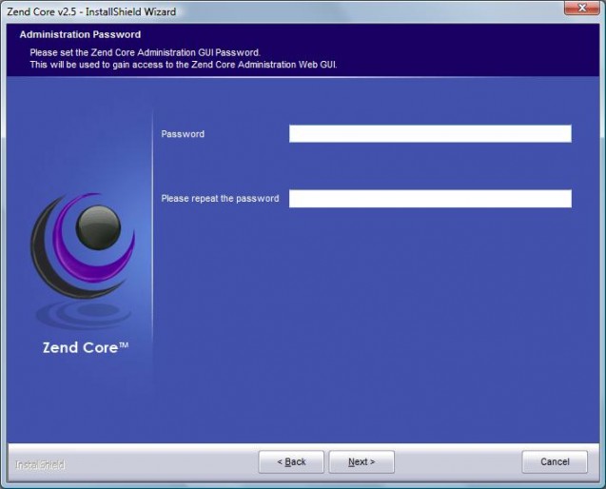Click the "This will be used to gain access" line
This screenshot has height=489, width=606.
[x=184, y=65]
